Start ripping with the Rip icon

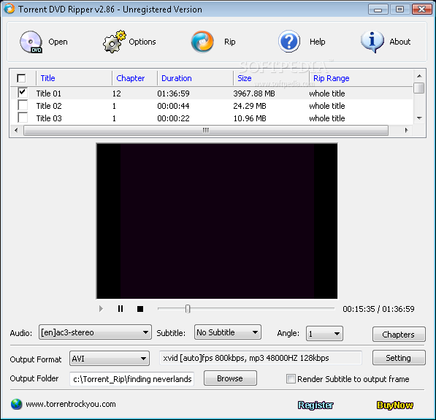click(x=202, y=42)
